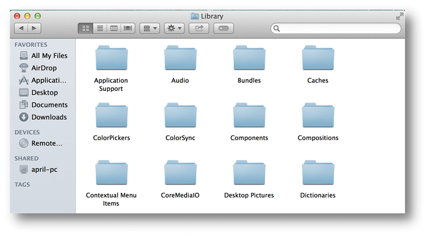Click the DEVICES section header
Viewport: 428px width, 236px height.
pyautogui.click(x=27, y=132)
